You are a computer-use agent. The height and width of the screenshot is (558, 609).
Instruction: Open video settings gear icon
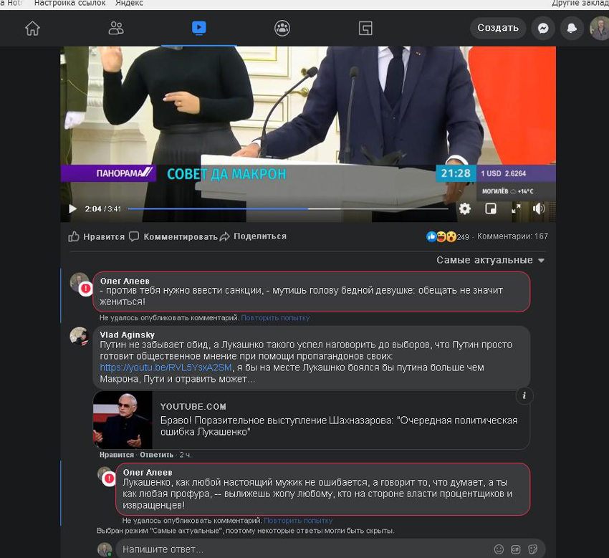pos(465,209)
